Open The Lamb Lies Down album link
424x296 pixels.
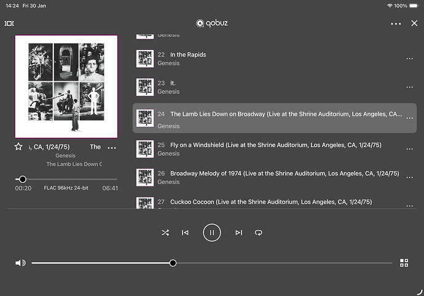[74, 164]
